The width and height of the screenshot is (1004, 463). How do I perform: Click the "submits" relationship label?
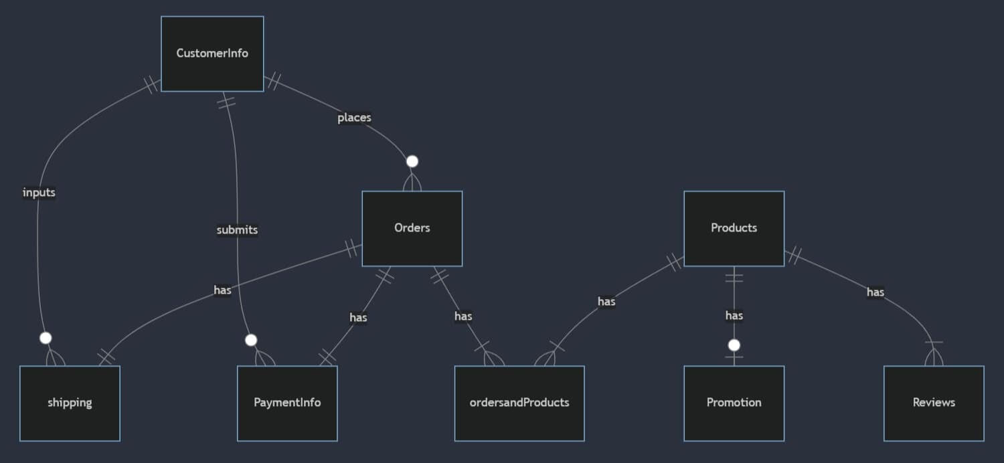[x=237, y=230]
